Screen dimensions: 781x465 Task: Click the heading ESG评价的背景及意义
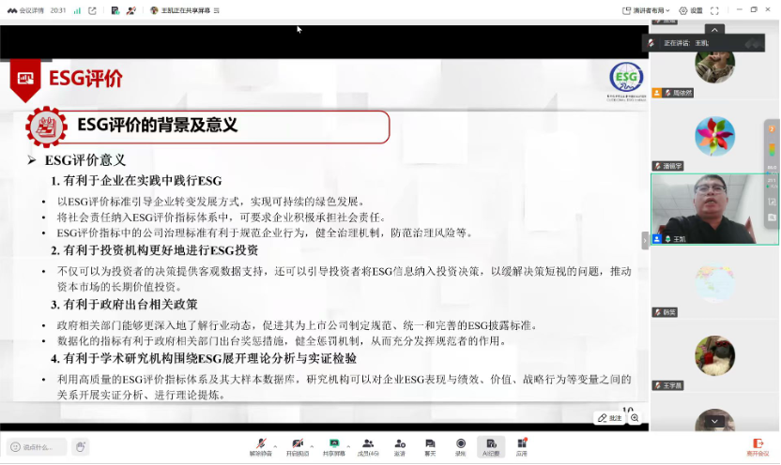158,126
